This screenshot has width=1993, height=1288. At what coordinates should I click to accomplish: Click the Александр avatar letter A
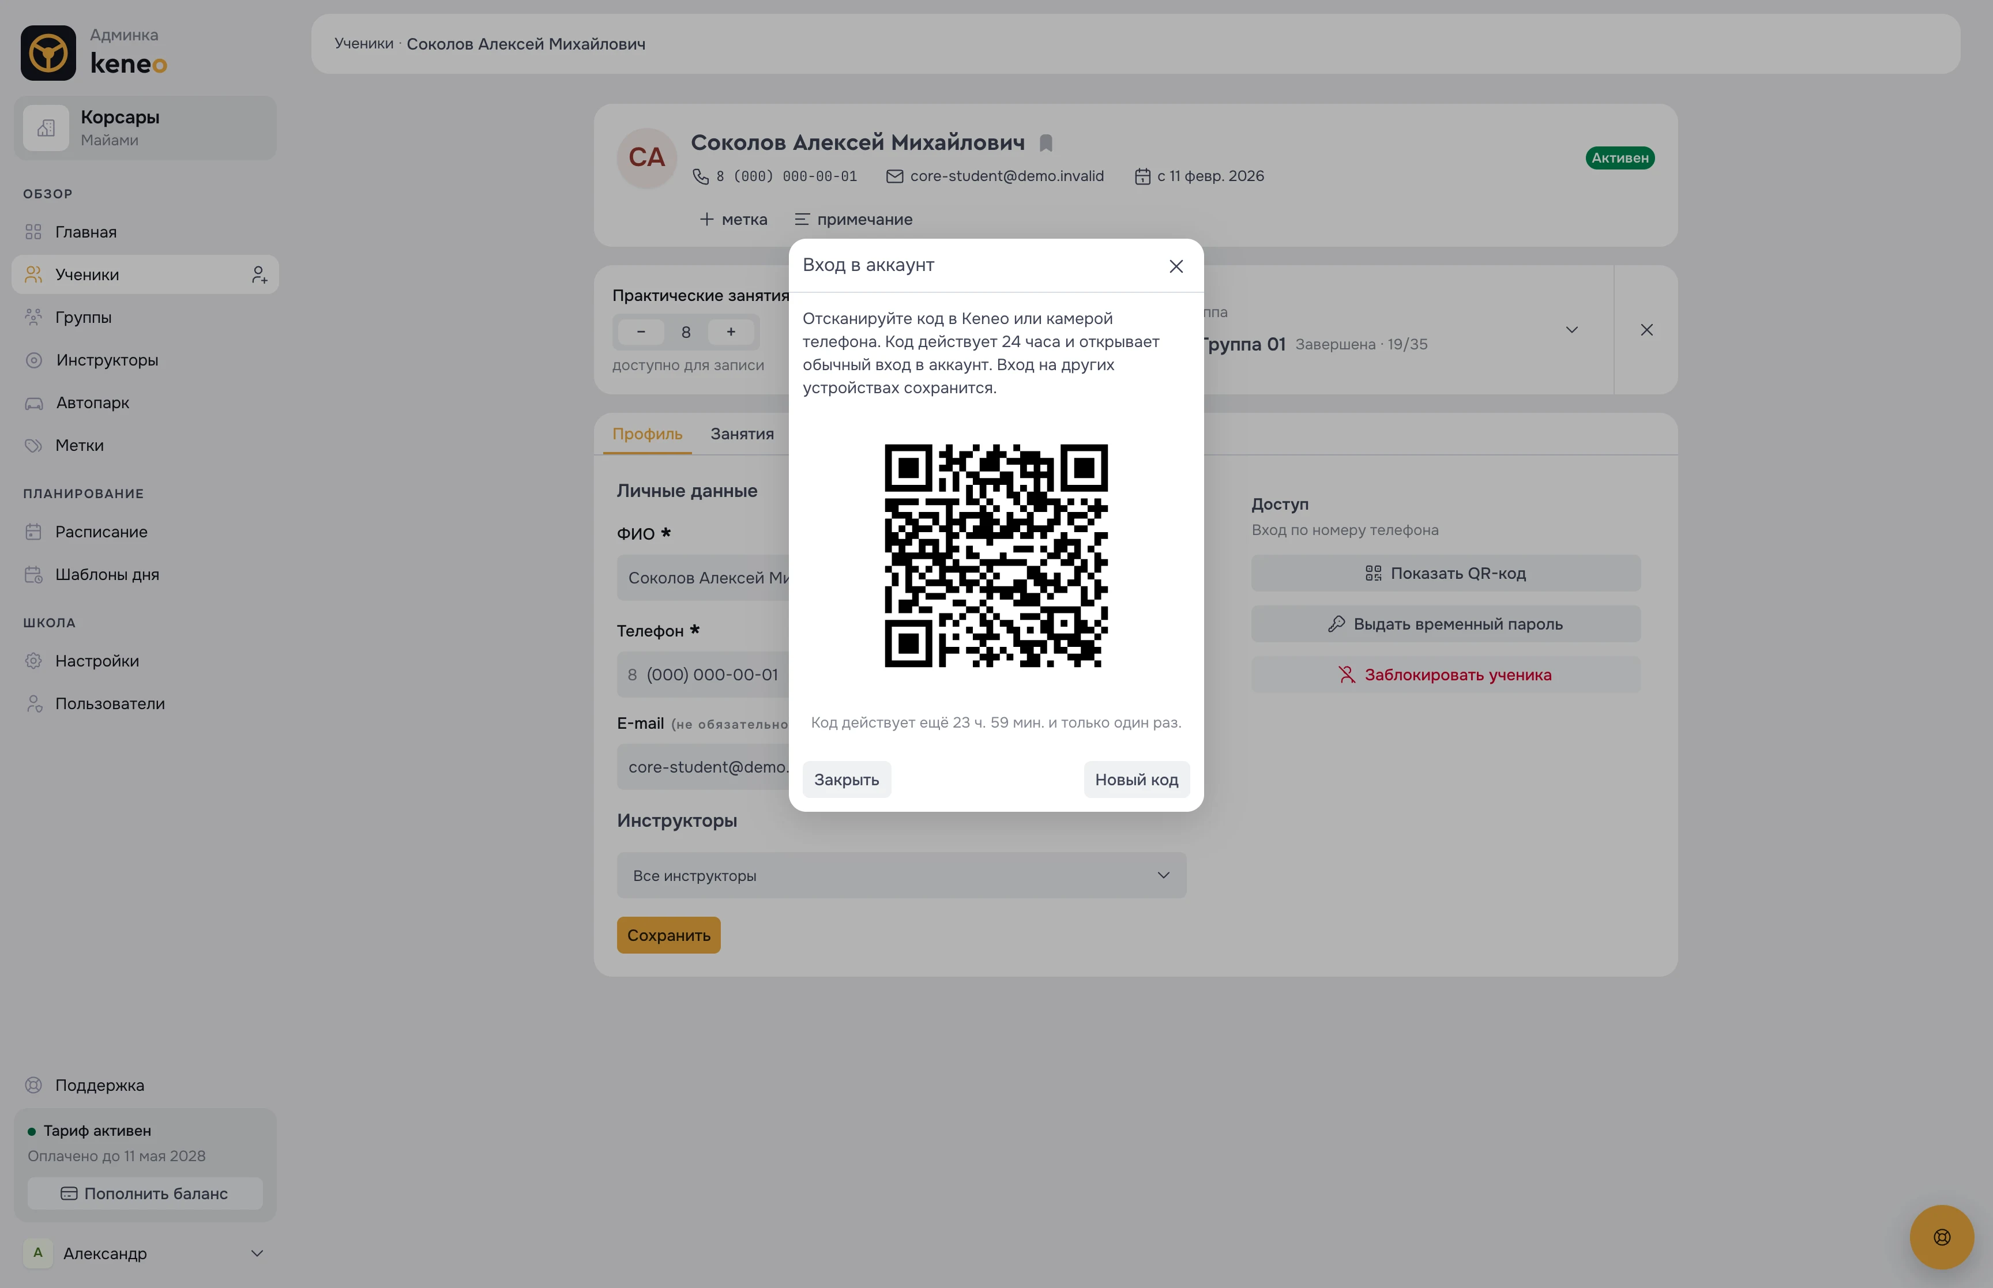[x=37, y=1253]
